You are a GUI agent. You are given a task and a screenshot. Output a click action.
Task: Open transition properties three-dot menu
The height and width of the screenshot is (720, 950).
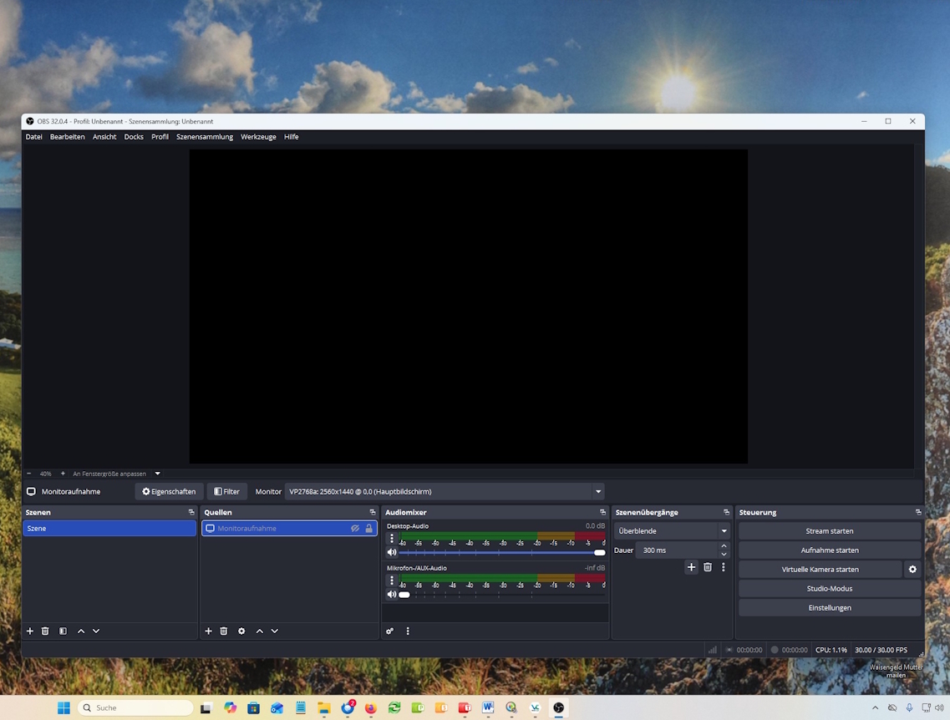click(724, 567)
